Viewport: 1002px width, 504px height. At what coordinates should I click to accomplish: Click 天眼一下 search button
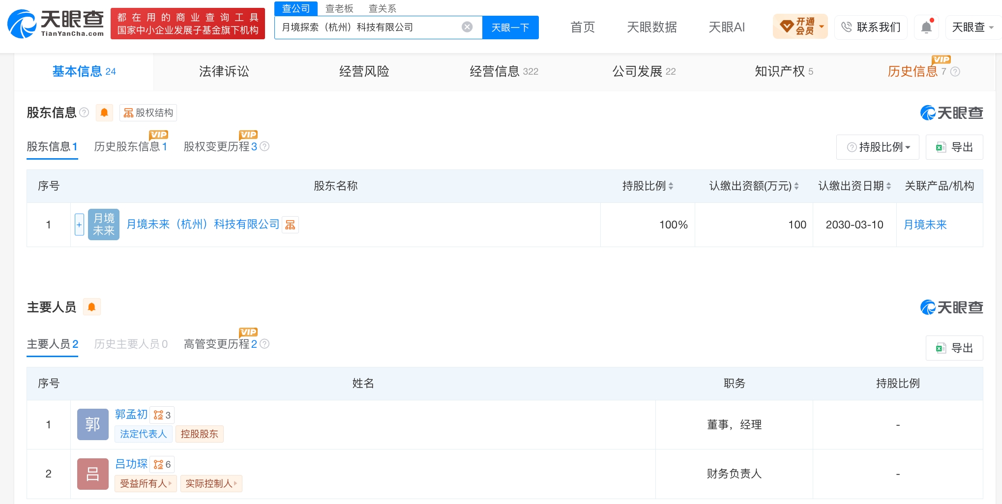[x=510, y=28]
